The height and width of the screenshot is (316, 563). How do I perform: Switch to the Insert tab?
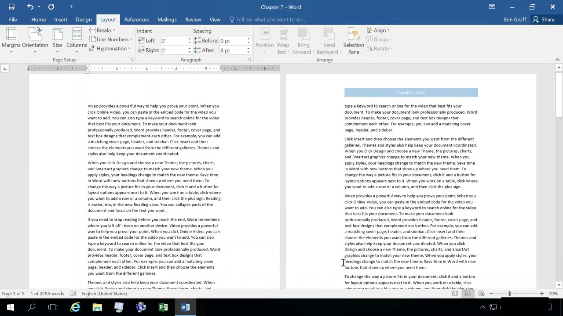[61, 19]
